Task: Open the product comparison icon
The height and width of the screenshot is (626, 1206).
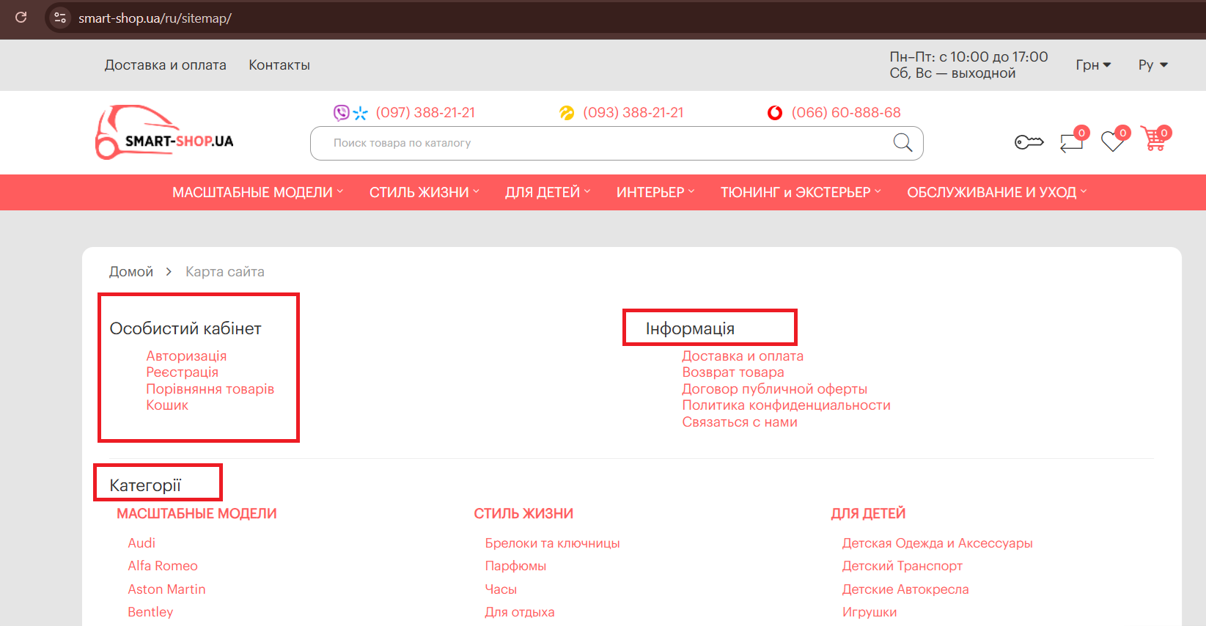Action: point(1071,141)
